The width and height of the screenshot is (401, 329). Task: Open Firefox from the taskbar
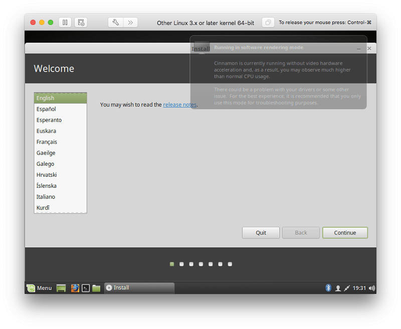(75, 288)
